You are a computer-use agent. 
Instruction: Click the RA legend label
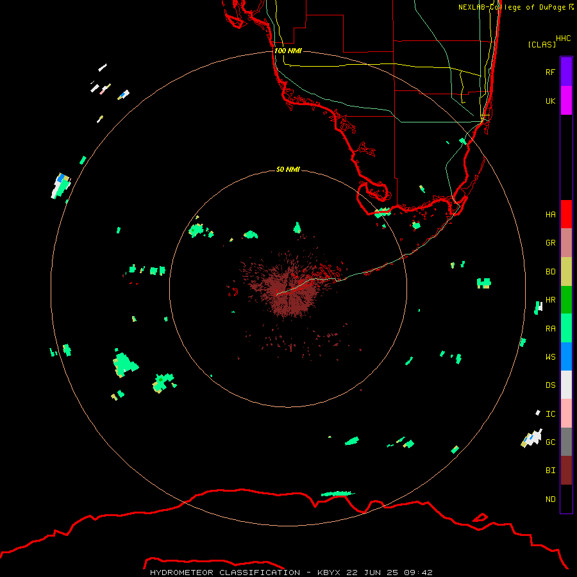click(550, 329)
